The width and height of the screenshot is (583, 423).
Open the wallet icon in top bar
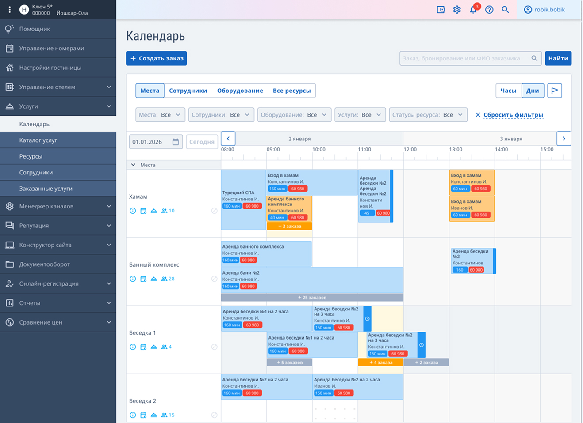[x=441, y=10]
